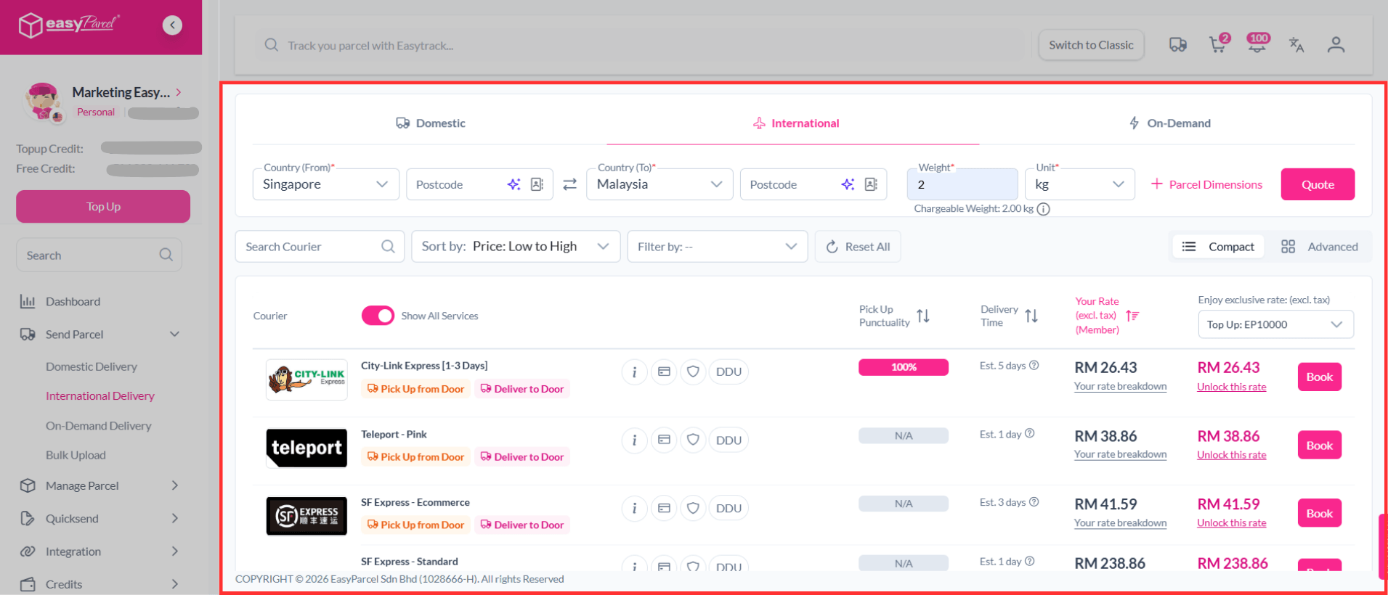
Task: Click the info icon for City-Link Express
Action: coord(634,372)
